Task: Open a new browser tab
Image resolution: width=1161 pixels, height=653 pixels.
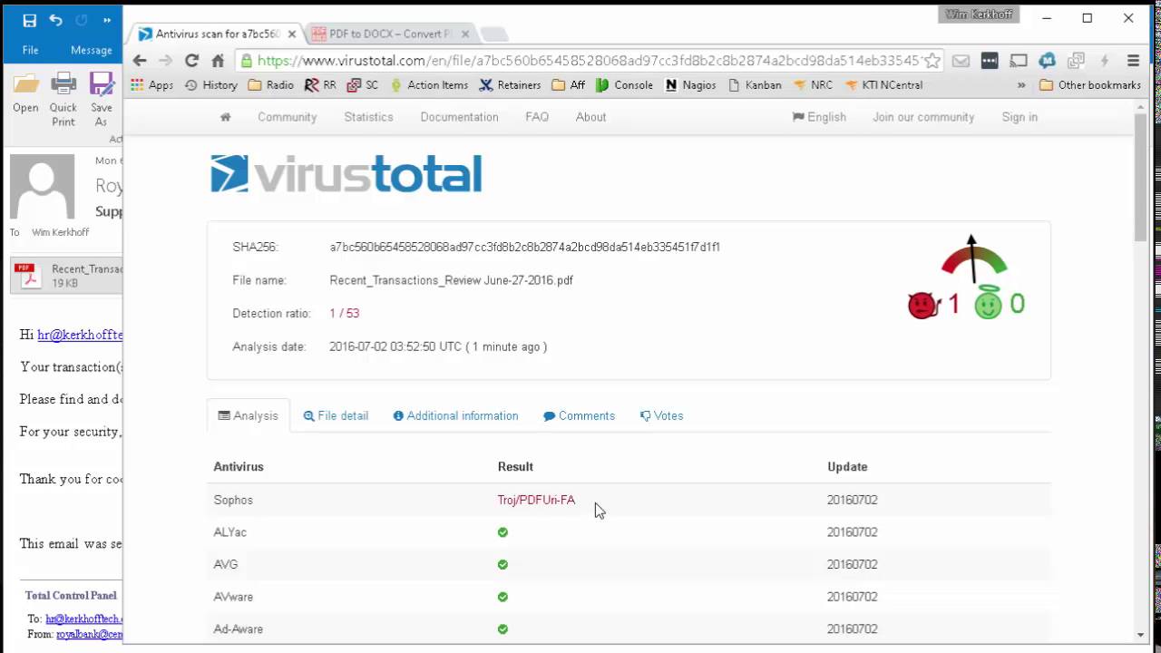Action: [x=494, y=34]
